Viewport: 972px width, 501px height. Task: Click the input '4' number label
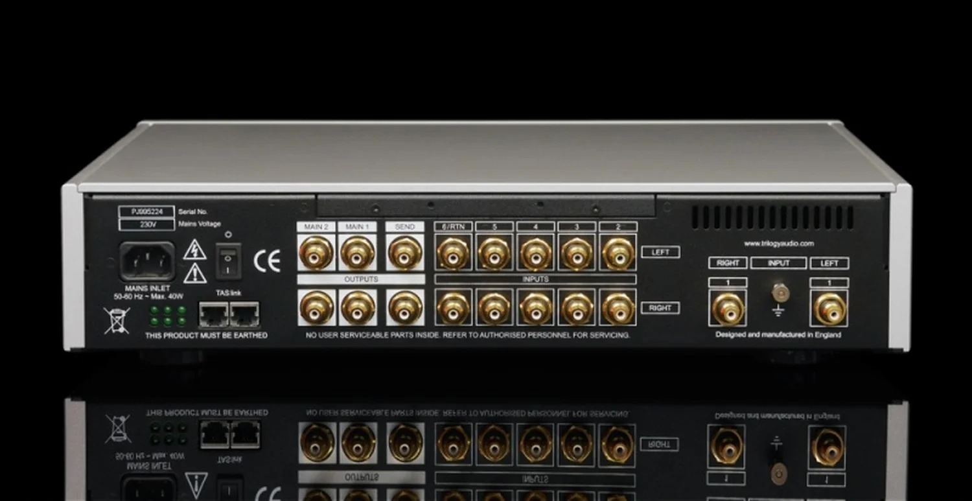point(536,227)
